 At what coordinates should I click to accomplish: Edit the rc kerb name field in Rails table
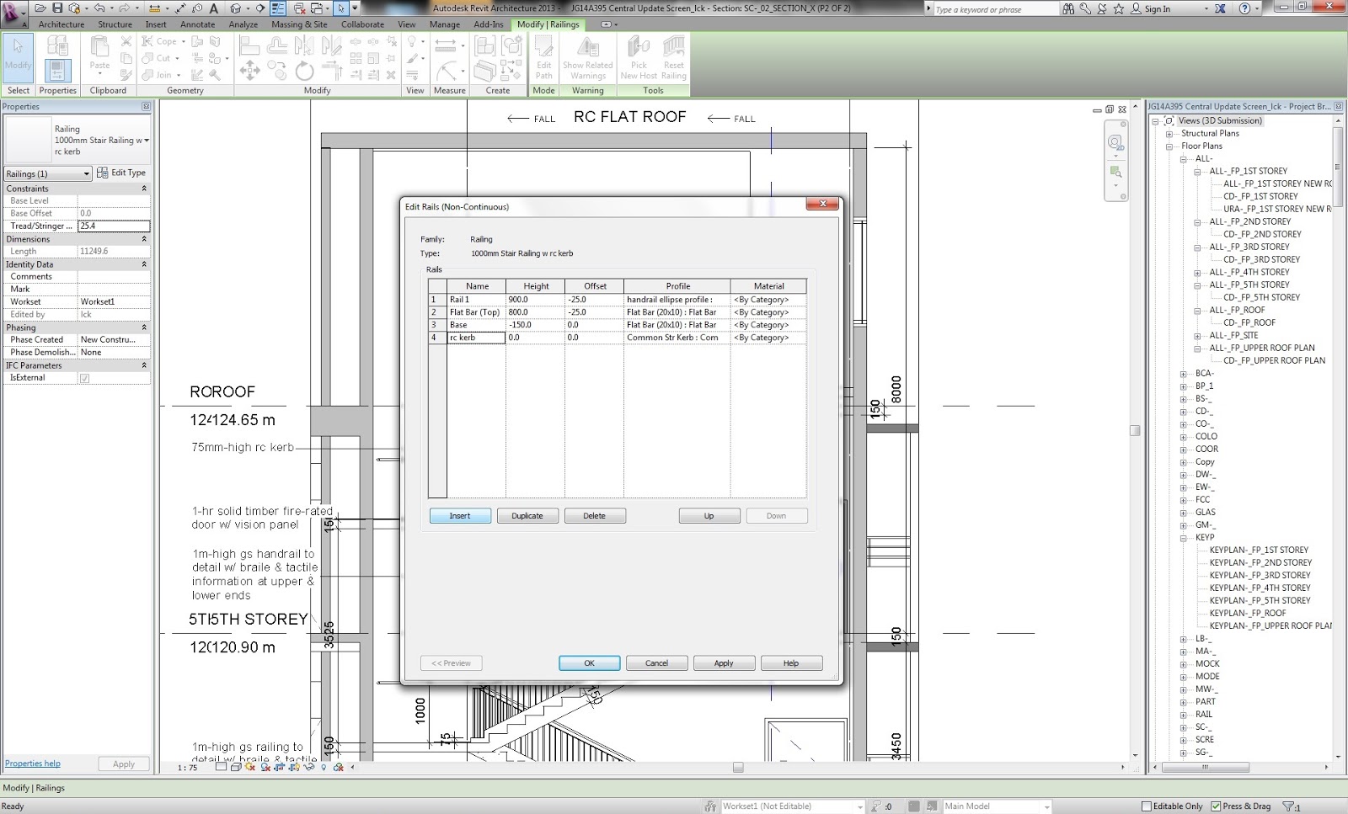[x=475, y=338]
